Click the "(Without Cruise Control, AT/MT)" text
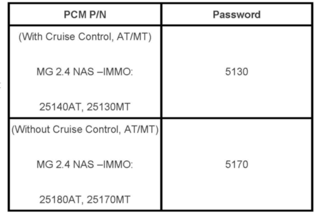Image resolution: width=318 pixels, height=216 pixels. (x=85, y=130)
